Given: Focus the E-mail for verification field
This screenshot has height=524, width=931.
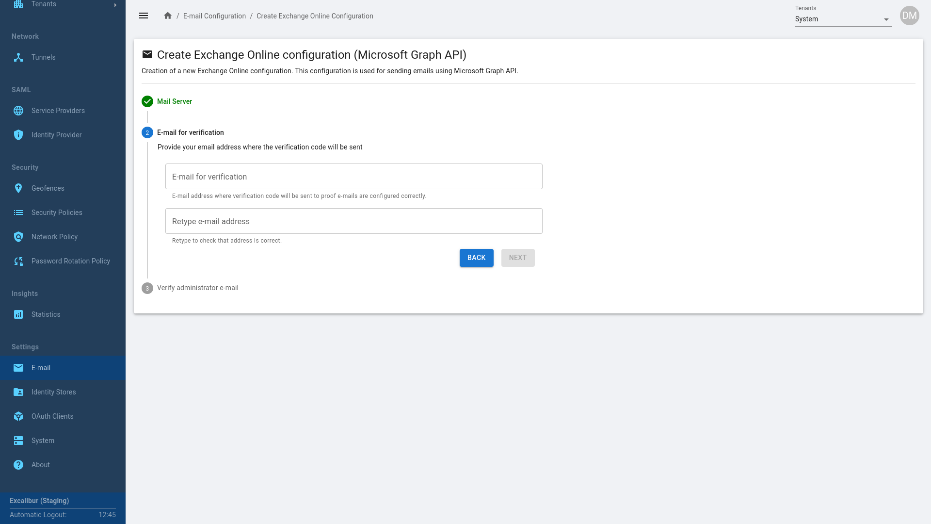Looking at the screenshot, I should (x=353, y=177).
